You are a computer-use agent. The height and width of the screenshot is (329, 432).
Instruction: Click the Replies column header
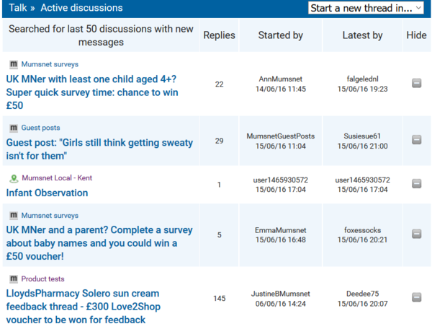[x=220, y=35]
